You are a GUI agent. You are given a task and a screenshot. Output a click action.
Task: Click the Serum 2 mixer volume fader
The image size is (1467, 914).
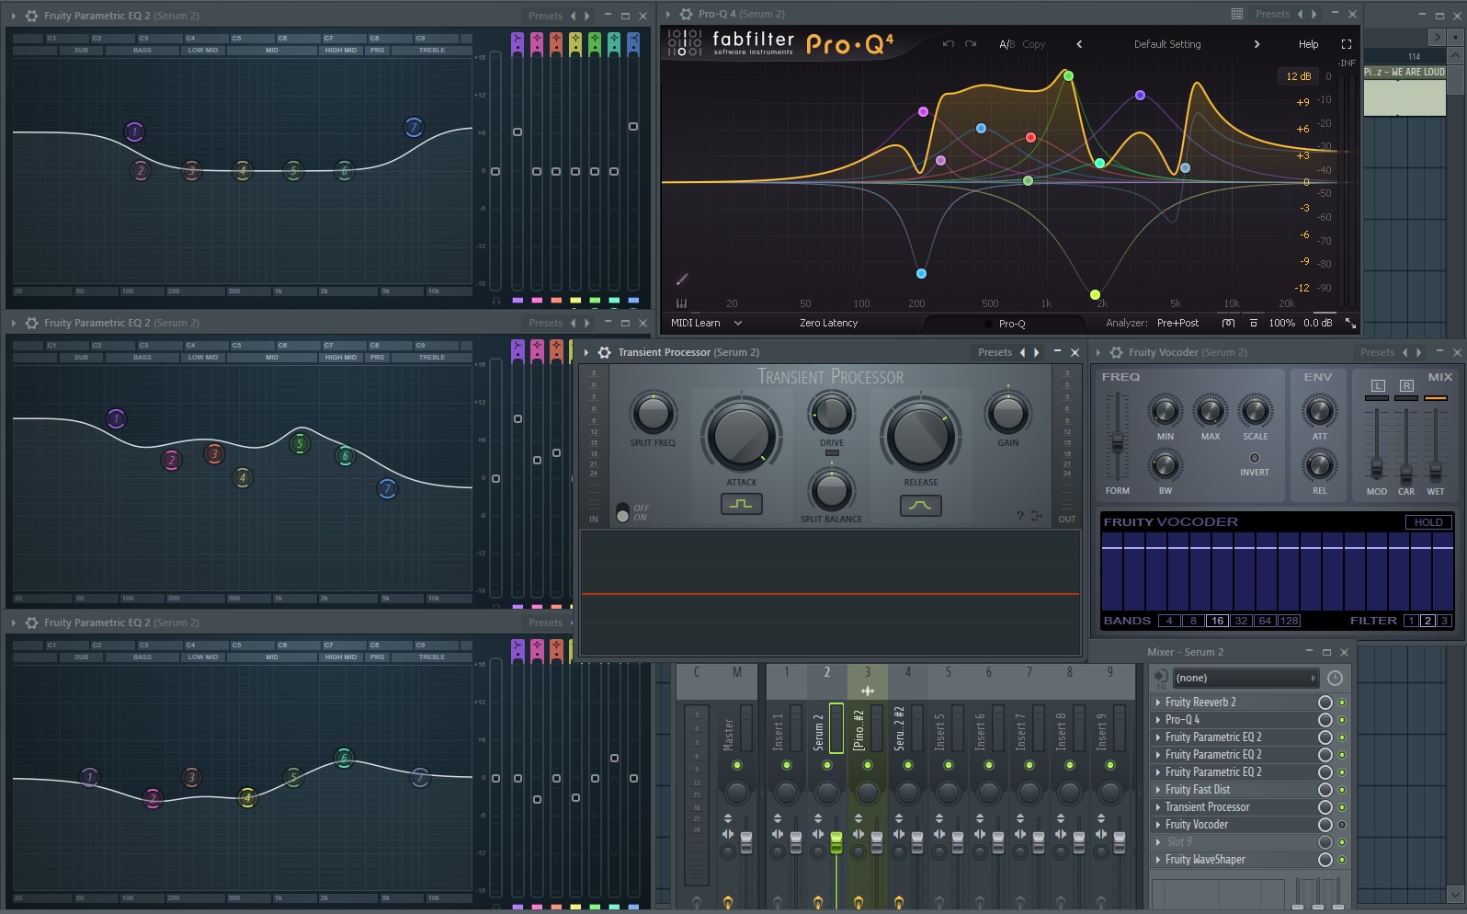(836, 841)
